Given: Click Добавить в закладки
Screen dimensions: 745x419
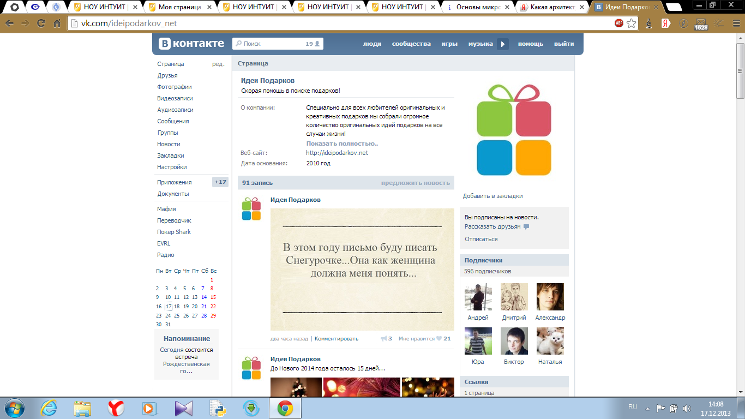Looking at the screenshot, I should point(493,196).
